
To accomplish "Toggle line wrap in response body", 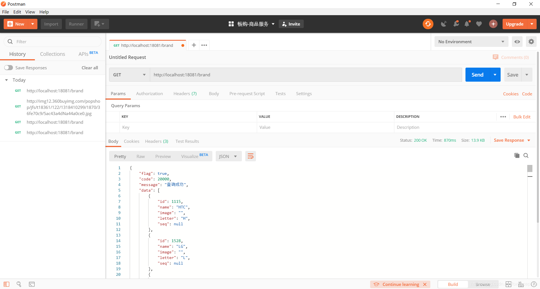I will pos(250,156).
